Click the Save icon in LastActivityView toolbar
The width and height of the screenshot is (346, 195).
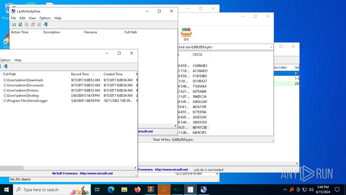click(x=14, y=24)
